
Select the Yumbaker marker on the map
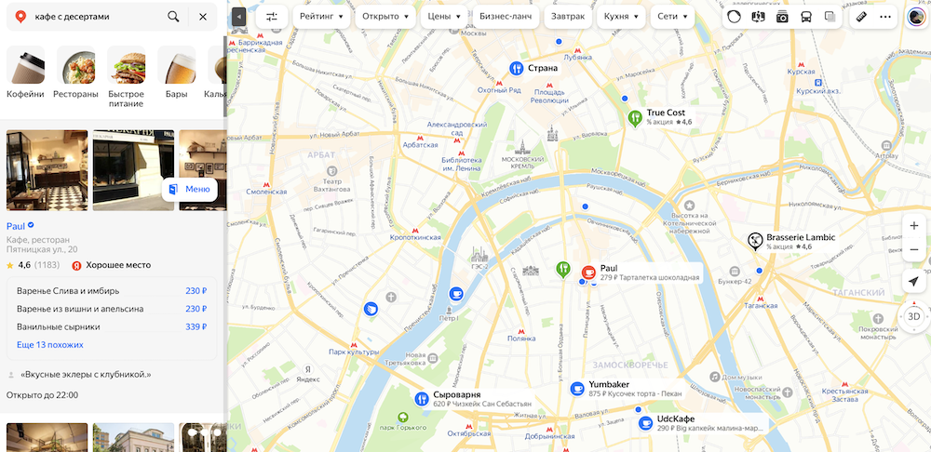[x=576, y=388]
